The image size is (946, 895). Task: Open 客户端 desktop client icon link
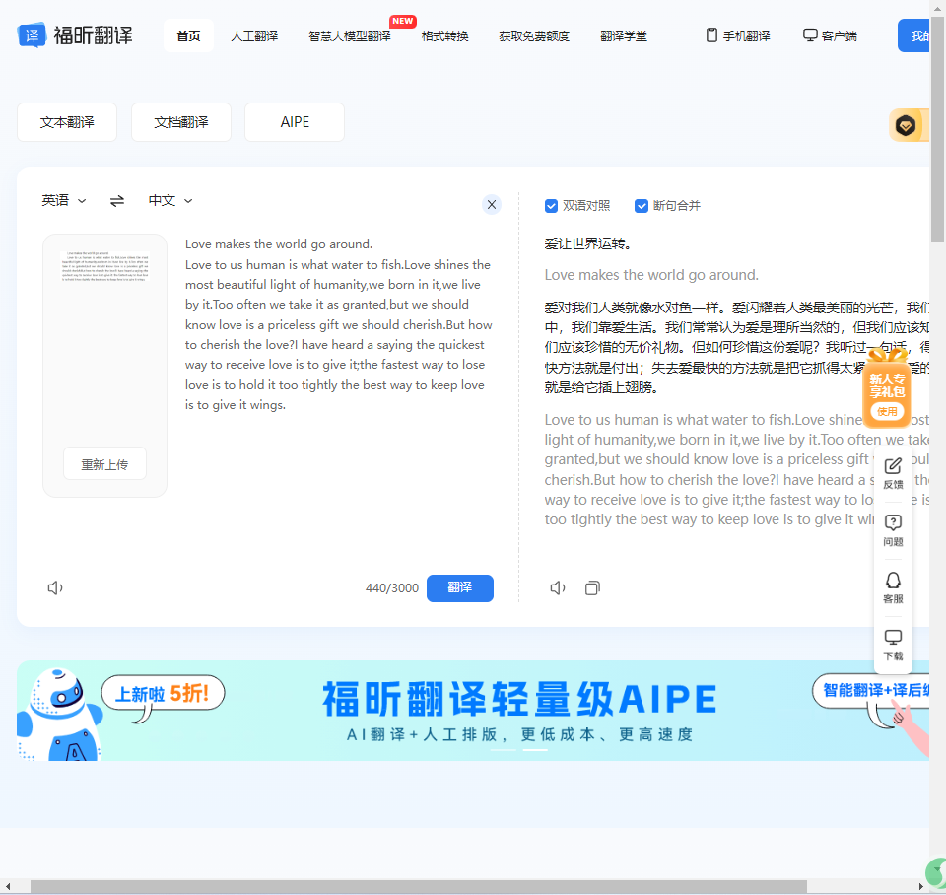tap(830, 35)
